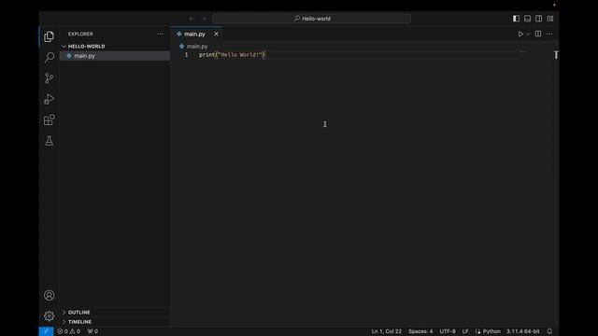Image resolution: width=598 pixels, height=336 pixels.
Task: Click the ports forwarded status item
Action: pyautogui.click(x=93, y=331)
